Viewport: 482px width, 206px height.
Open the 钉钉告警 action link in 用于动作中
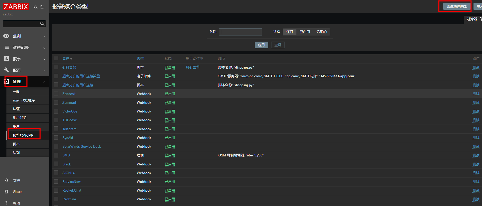[x=193, y=67]
